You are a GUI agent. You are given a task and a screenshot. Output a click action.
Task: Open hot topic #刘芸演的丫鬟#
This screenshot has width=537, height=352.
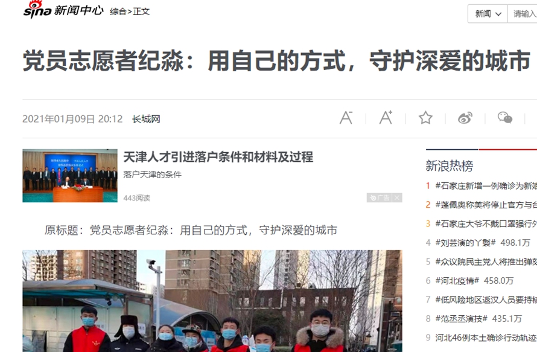click(x=465, y=243)
